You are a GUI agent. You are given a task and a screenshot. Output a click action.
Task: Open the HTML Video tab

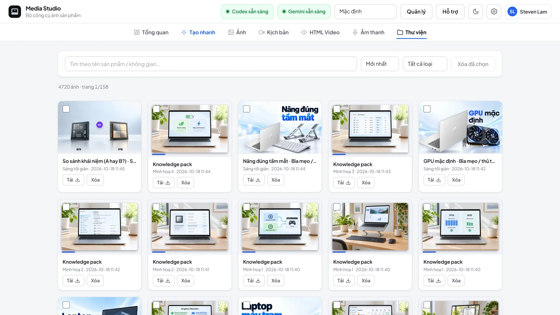pyautogui.click(x=320, y=32)
